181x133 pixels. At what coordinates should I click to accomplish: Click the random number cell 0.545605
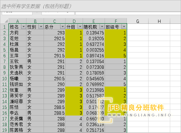point(94,78)
